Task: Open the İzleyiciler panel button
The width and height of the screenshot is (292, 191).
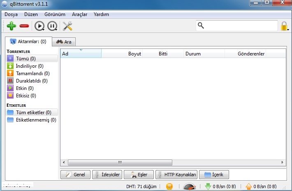Action: click(x=107, y=175)
